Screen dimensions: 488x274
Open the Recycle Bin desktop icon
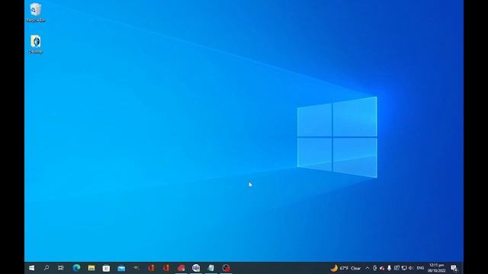click(36, 12)
